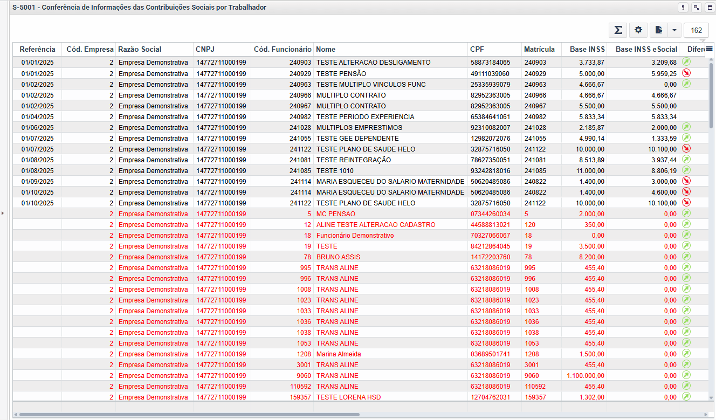Screen dimensions: 716x420
Task: Sort by the CPF column header
Action: (494, 49)
